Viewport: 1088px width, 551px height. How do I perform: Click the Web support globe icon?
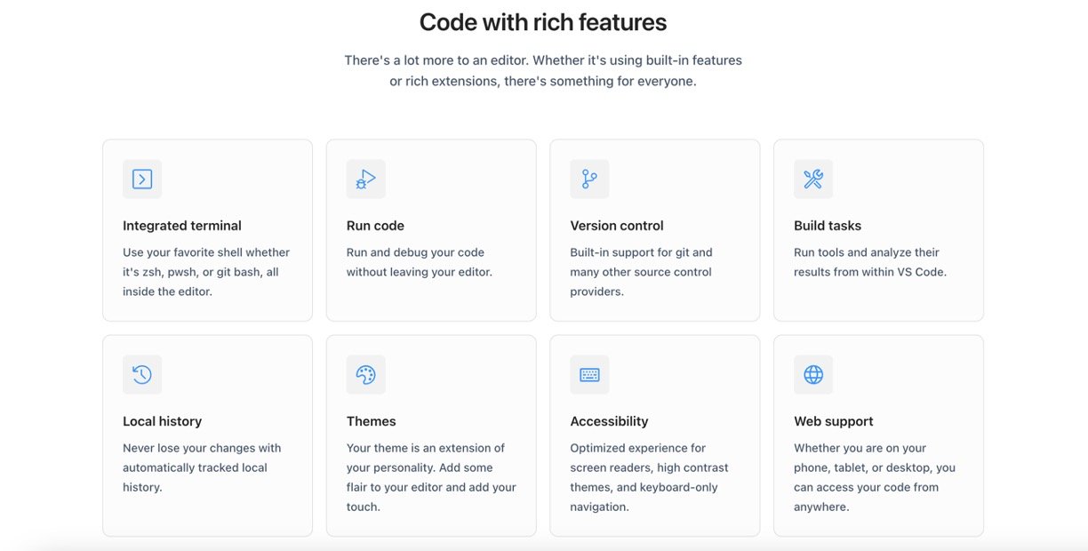click(x=813, y=374)
